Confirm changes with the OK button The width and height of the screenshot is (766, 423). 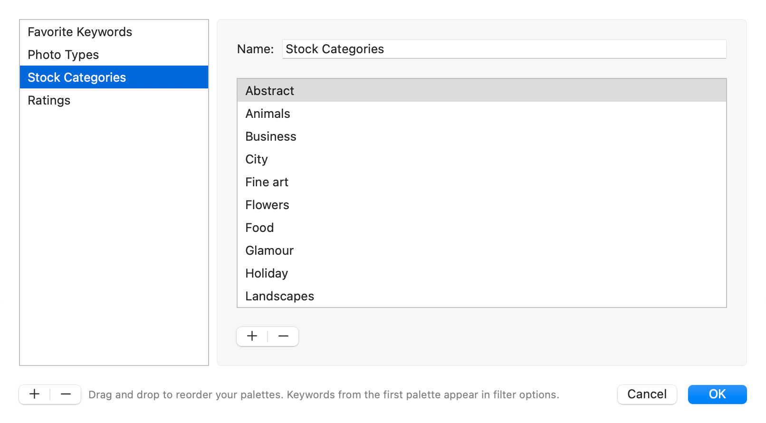point(718,394)
